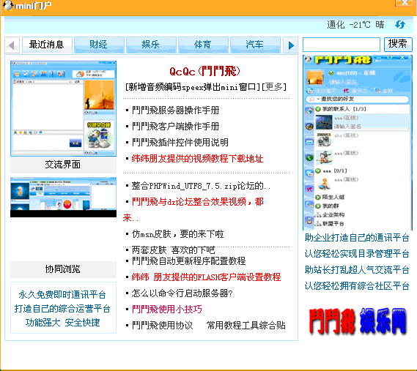Open 认您轻松拥有综合社区平台 link
Image resolution: width=417 pixels, height=371 pixels.
[357, 286]
